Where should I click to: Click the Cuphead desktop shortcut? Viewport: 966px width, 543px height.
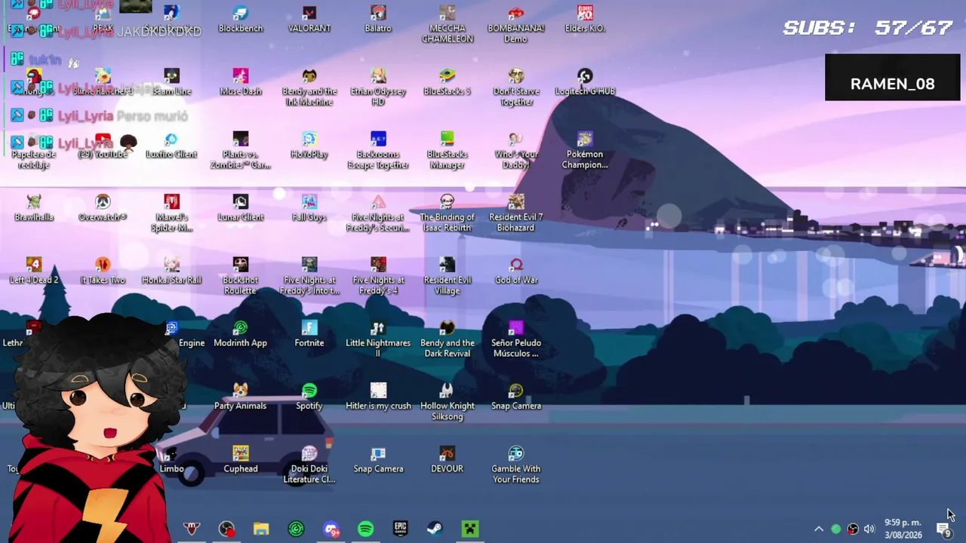tap(241, 459)
